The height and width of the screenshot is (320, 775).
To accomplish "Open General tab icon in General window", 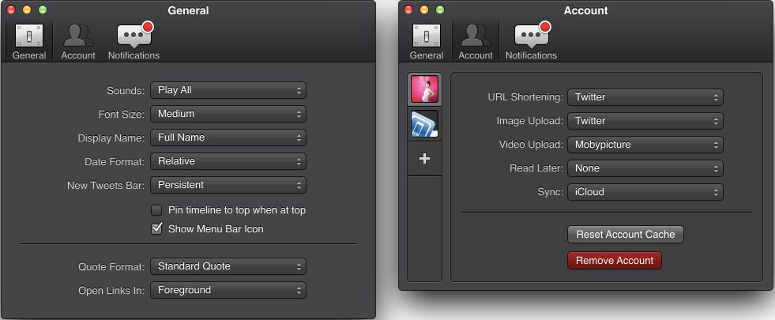I will [x=28, y=36].
